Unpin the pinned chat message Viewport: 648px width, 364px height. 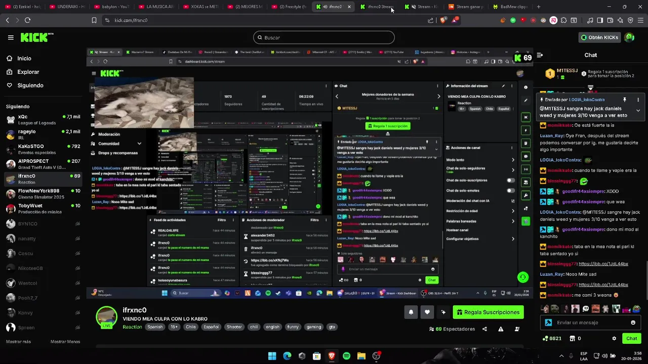pyautogui.click(x=625, y=100)
